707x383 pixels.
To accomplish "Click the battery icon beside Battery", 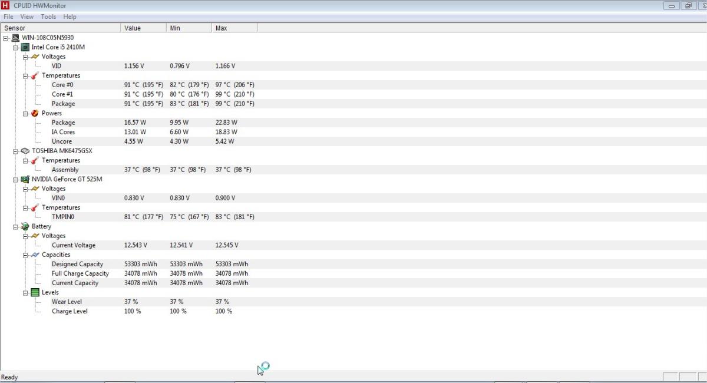I will tap(25, 226).
